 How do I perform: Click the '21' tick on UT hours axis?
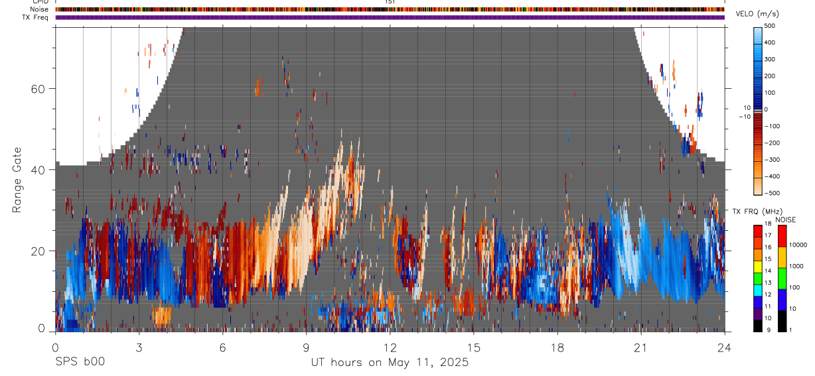641,347
